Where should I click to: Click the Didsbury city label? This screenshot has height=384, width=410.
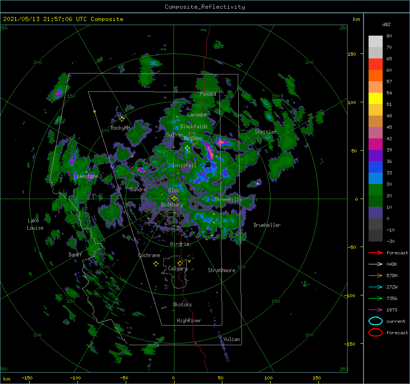point(172,205)
